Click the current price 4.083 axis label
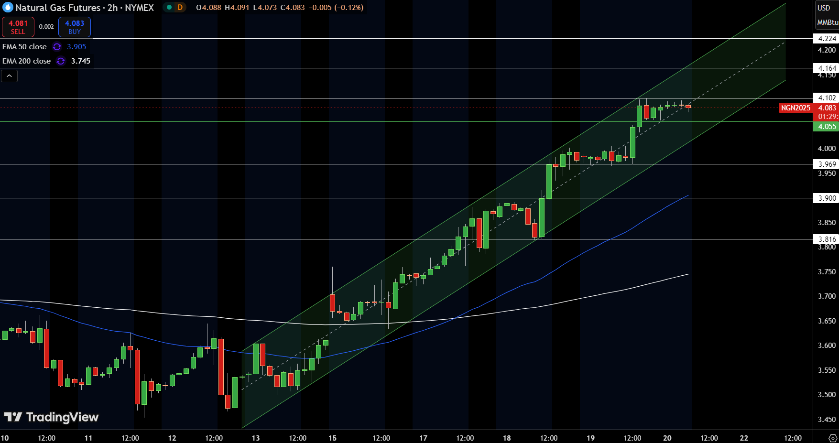The width and height of the screenshot is (839, 443). coord(826,108)
